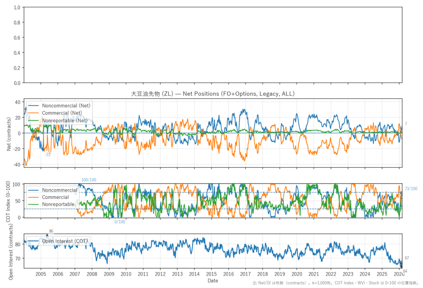Click the Net (contracts) y-axis label
The width and height of the screenshot is (423, 288).
coord(9,133)
